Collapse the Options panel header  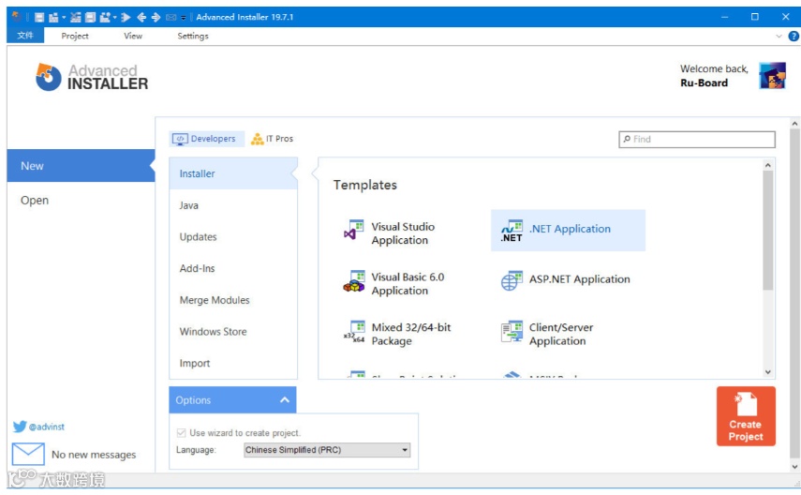tap(232, 400)
